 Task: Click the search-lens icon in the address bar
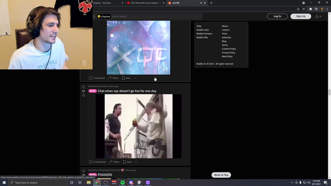pos(298,9)
